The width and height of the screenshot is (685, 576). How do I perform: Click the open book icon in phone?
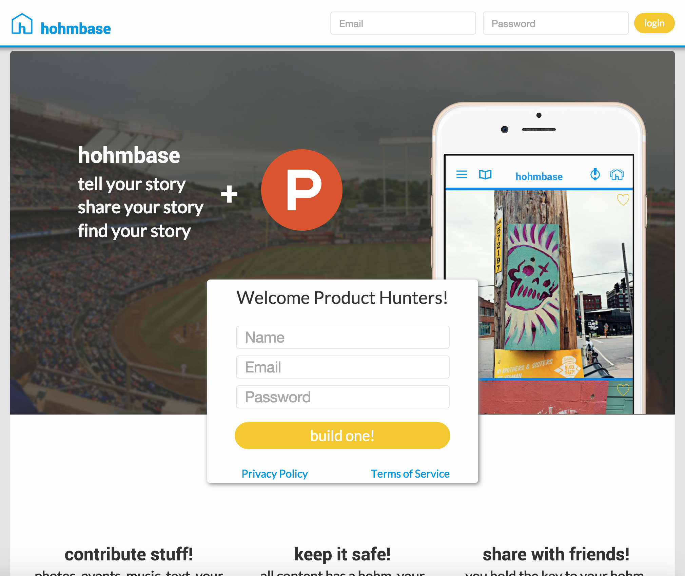(485, 175)
